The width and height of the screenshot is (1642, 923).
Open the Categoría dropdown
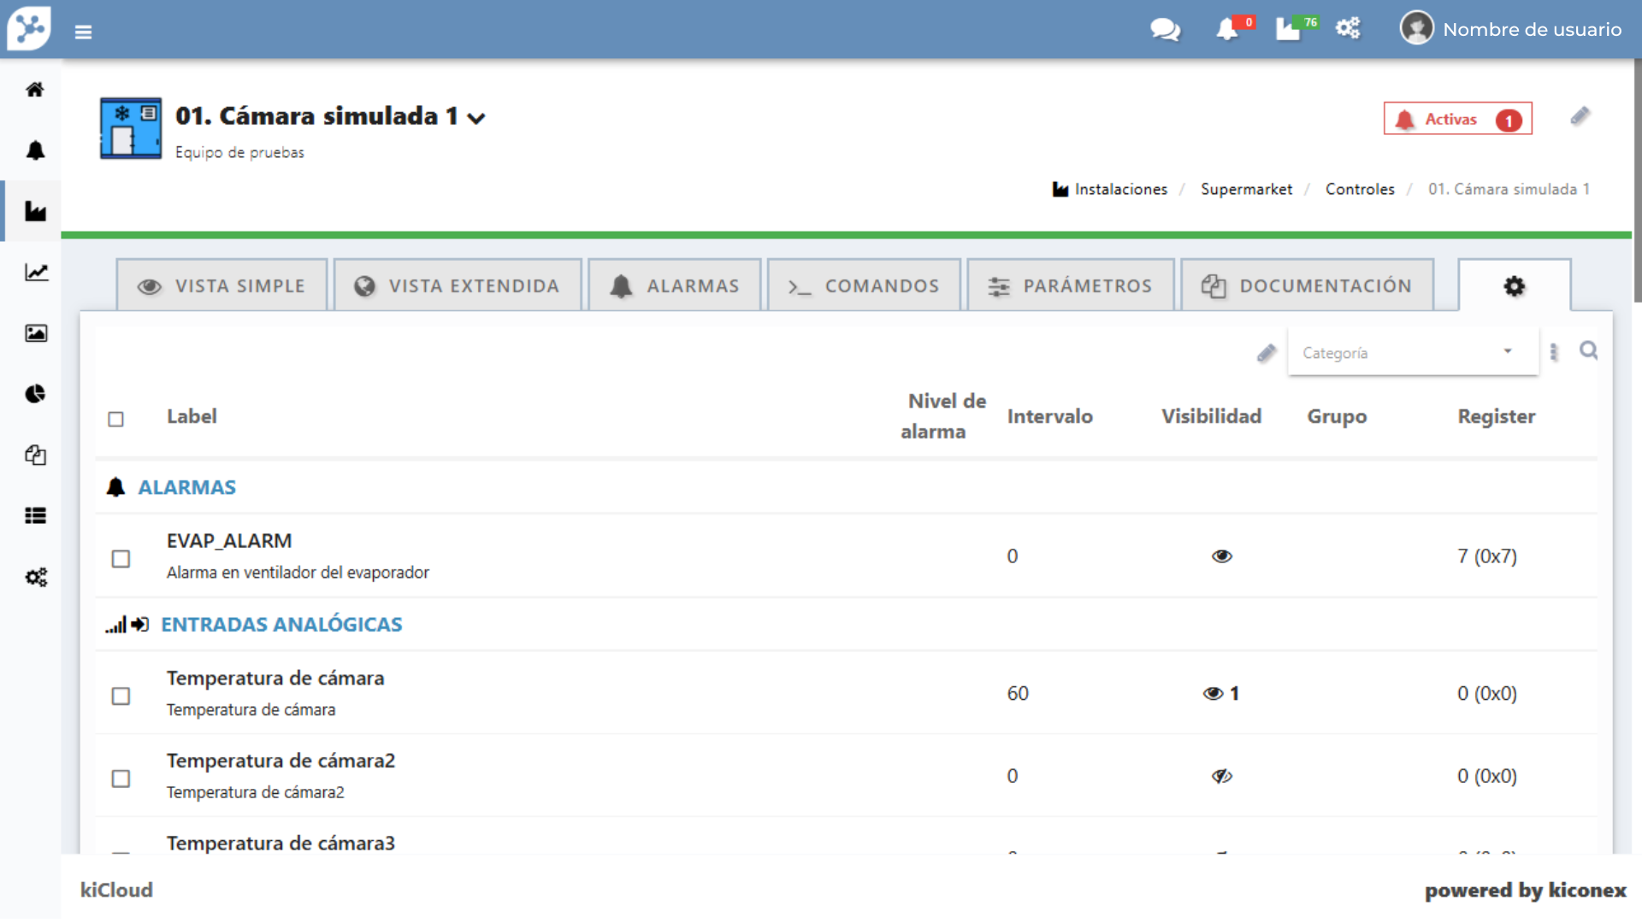click(x=1412, y=352)
